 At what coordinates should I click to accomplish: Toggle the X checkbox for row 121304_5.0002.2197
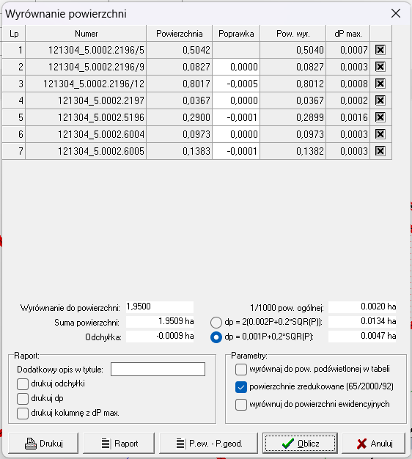coord(380,100)
